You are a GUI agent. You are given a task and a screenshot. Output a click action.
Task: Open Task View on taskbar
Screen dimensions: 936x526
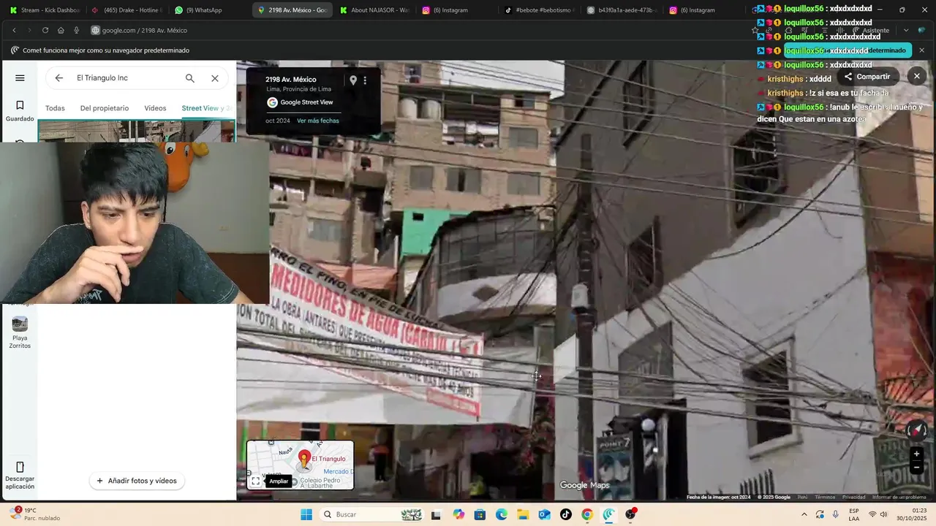coord(436,514)
